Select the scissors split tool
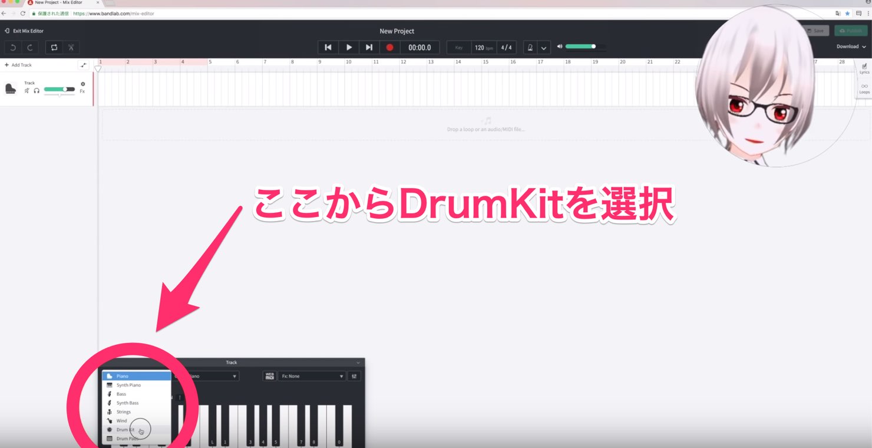This screenshot has width=872, height=448. point(71,47)
